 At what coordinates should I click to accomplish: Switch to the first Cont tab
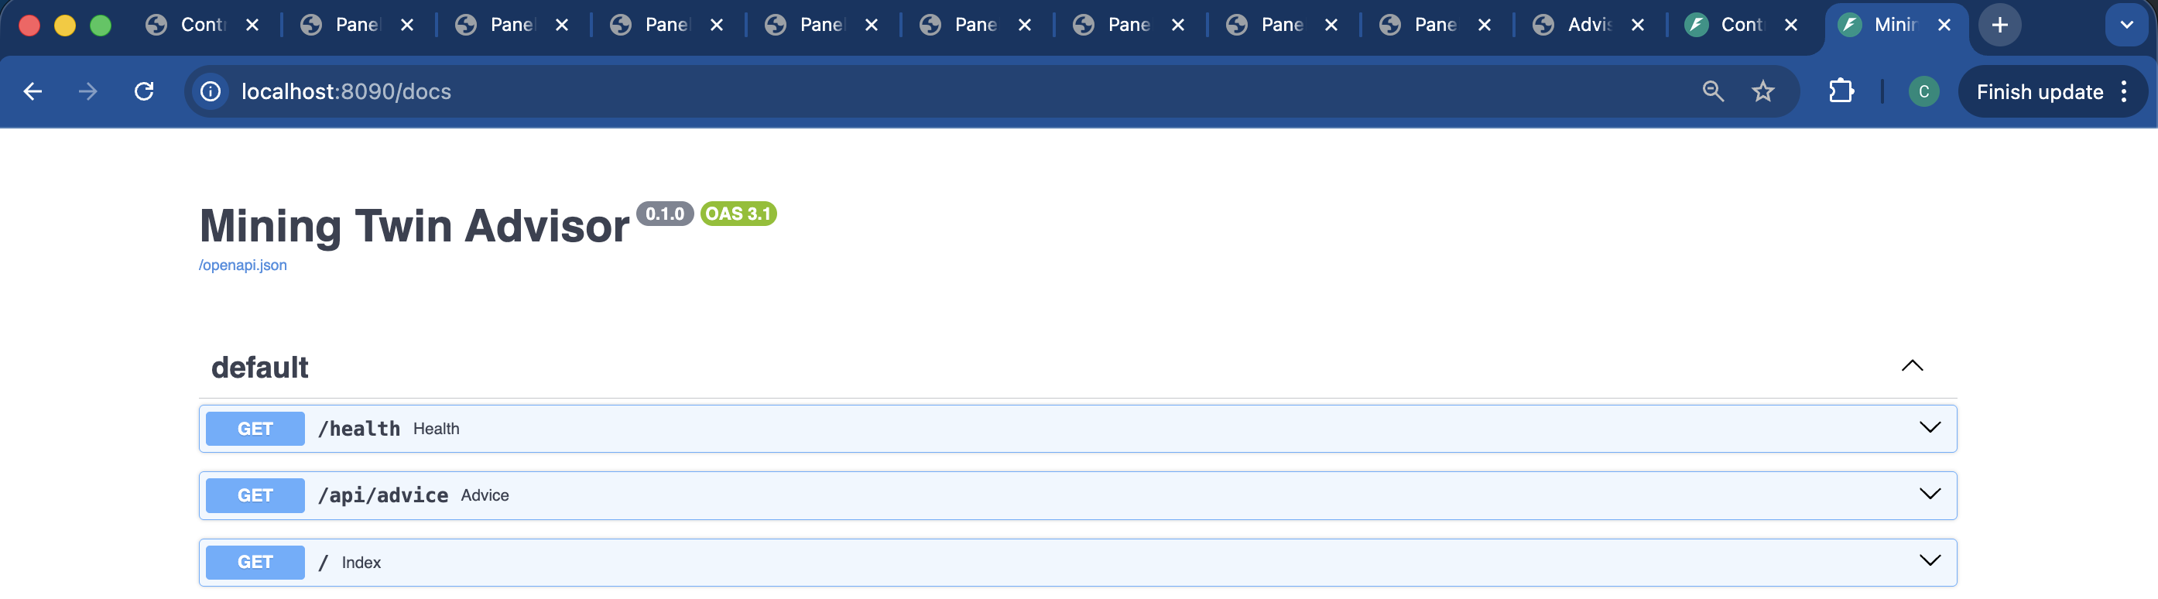203,25
